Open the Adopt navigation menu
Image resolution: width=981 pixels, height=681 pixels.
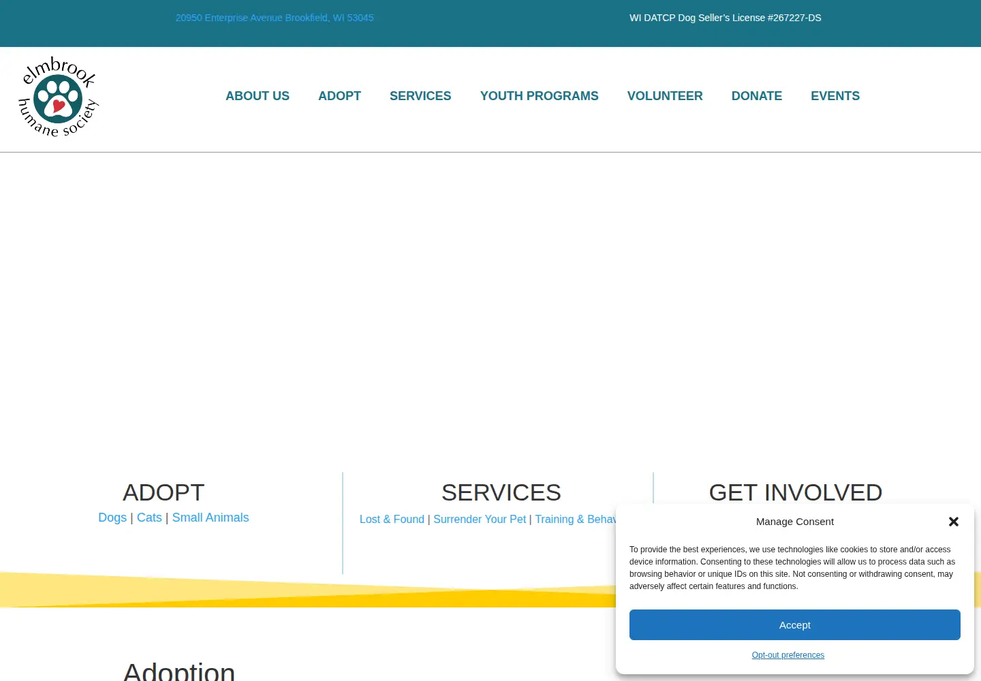click(339, 96)
